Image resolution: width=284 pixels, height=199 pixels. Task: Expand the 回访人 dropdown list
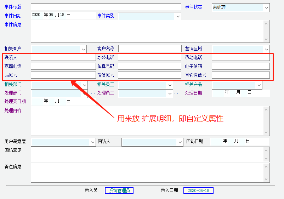(x=180, y=142)
